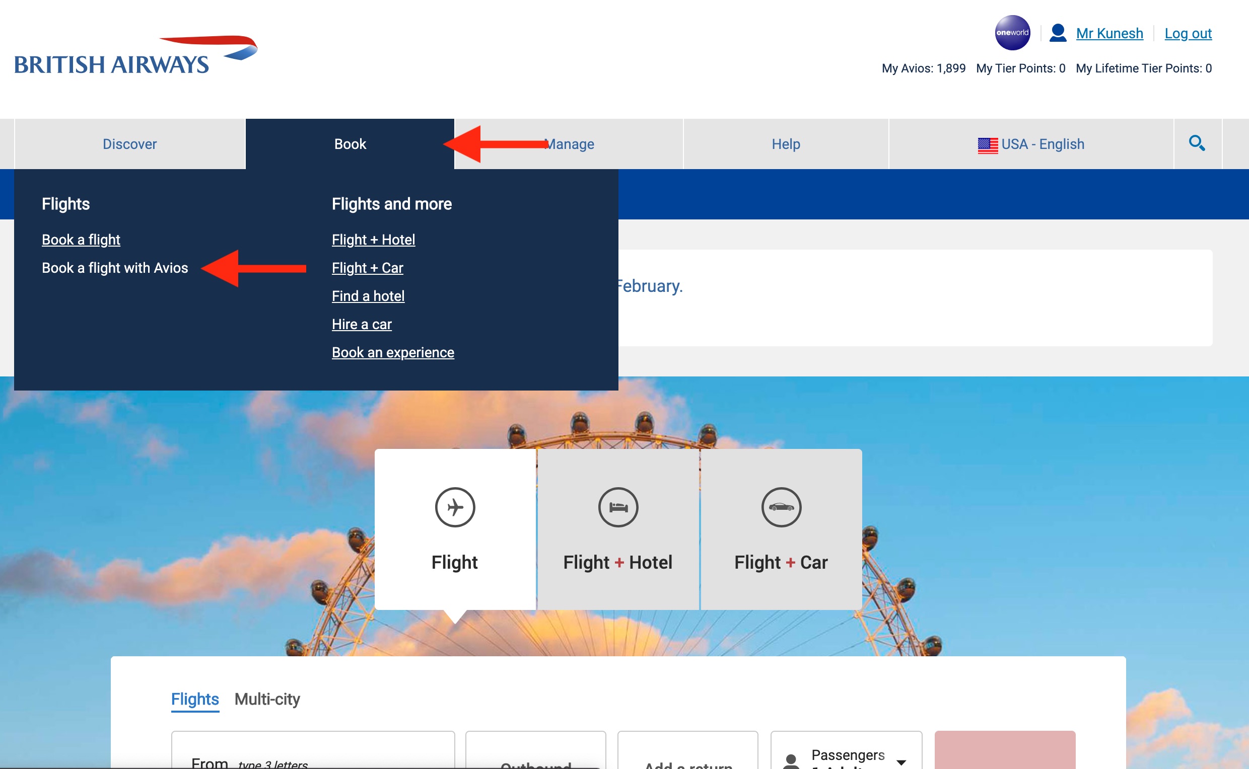
Task: Open the Flight + Car menu link
Action: pyautogui.click(x=368, y=268)
